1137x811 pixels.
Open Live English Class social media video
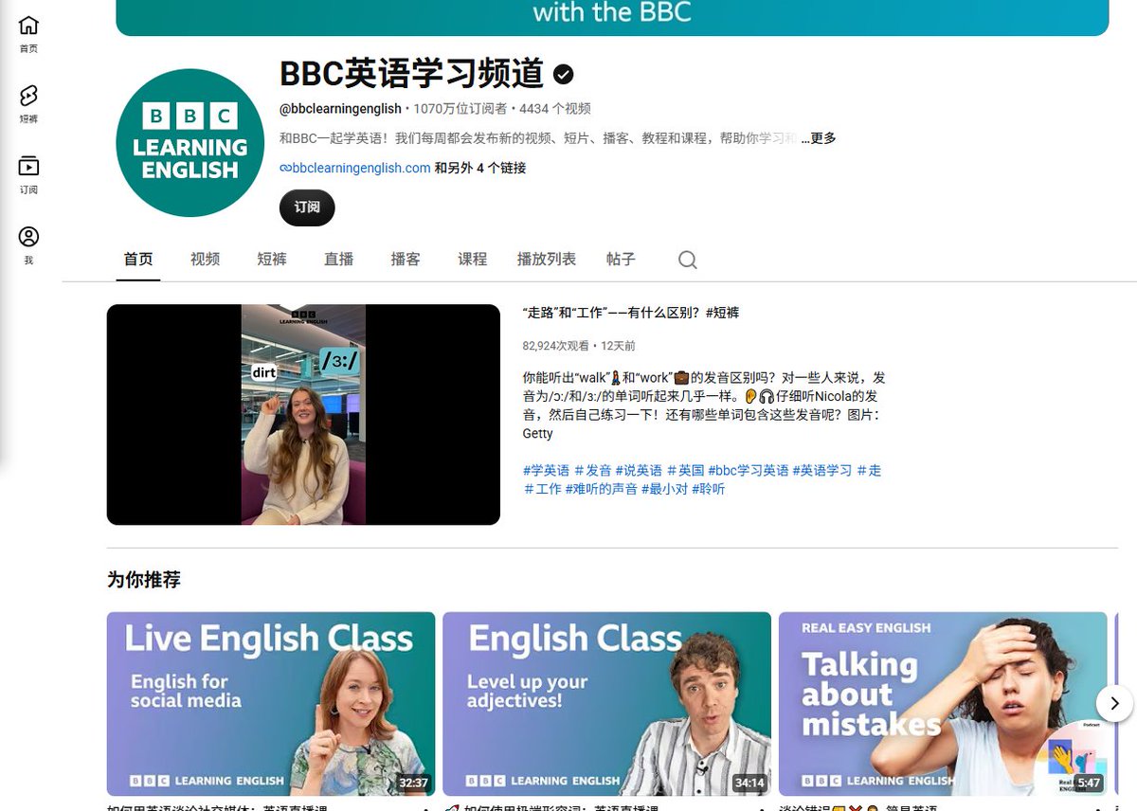271,704
